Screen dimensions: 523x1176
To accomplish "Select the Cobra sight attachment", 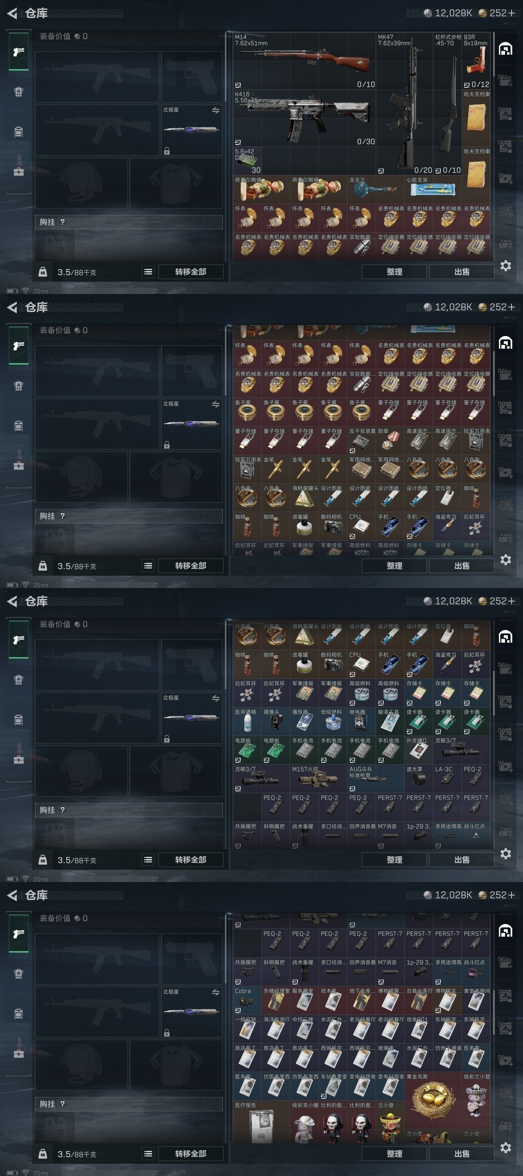I will [247, 1001].
